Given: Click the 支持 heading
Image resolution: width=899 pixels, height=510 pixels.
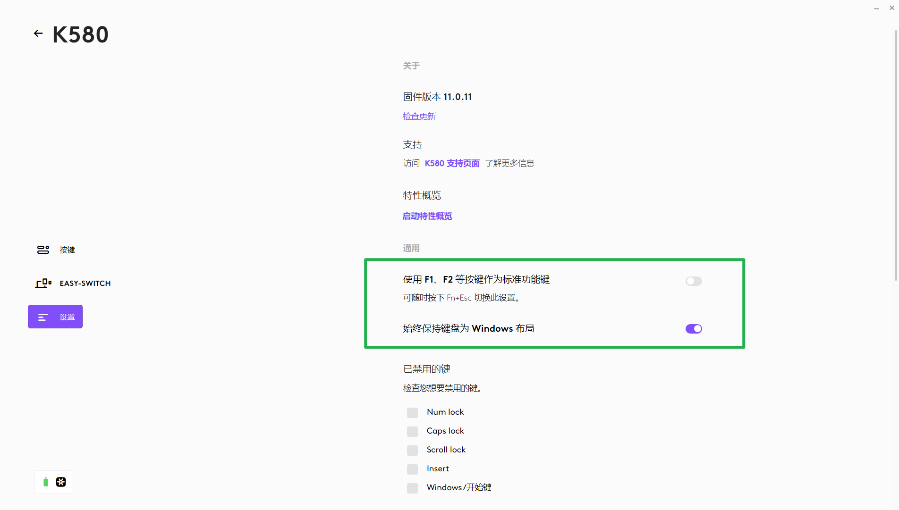Looking at the screenshot, I should [413, 145].
